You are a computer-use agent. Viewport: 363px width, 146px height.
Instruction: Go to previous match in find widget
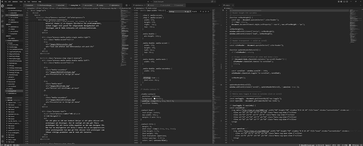click(x=201, y=11)
